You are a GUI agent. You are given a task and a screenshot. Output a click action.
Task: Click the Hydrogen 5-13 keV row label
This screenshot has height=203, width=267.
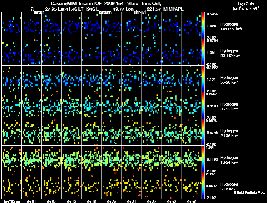pyautogui.click(x=229, y=187)
